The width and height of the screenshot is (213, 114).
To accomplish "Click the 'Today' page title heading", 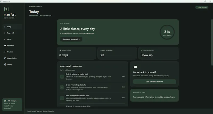I will coord(34,12).
